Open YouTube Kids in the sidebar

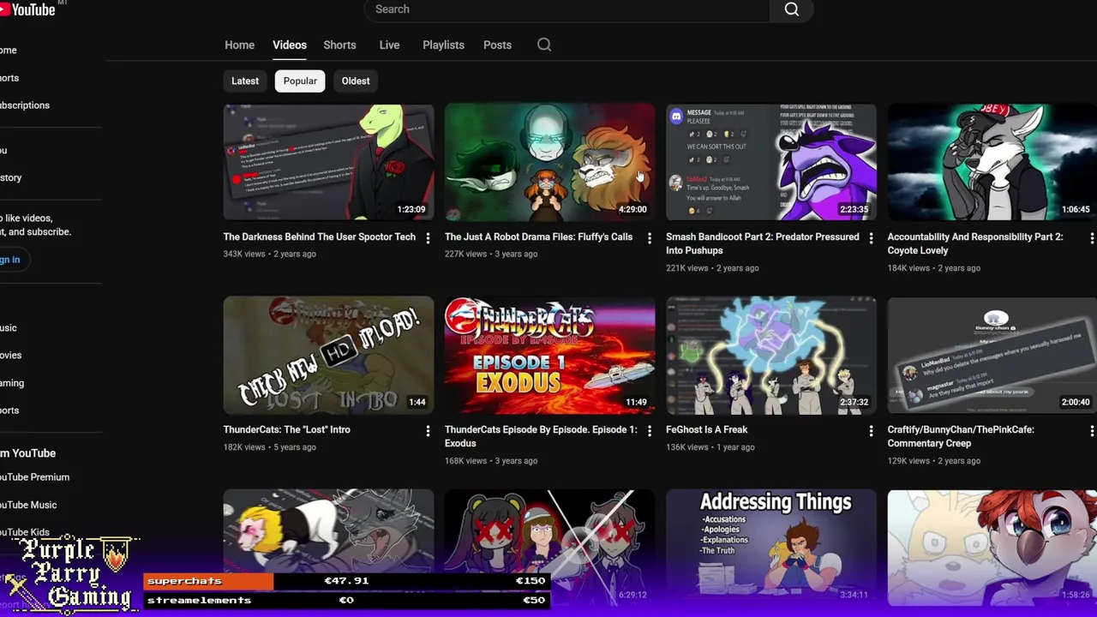coord(25,532)
